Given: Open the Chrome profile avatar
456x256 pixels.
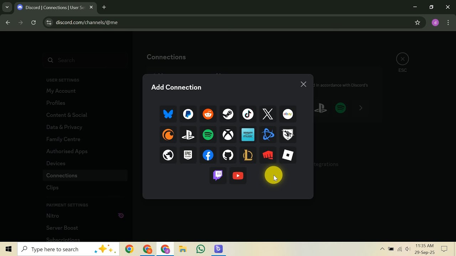Looking at the screenshot, I should [435, 22].
